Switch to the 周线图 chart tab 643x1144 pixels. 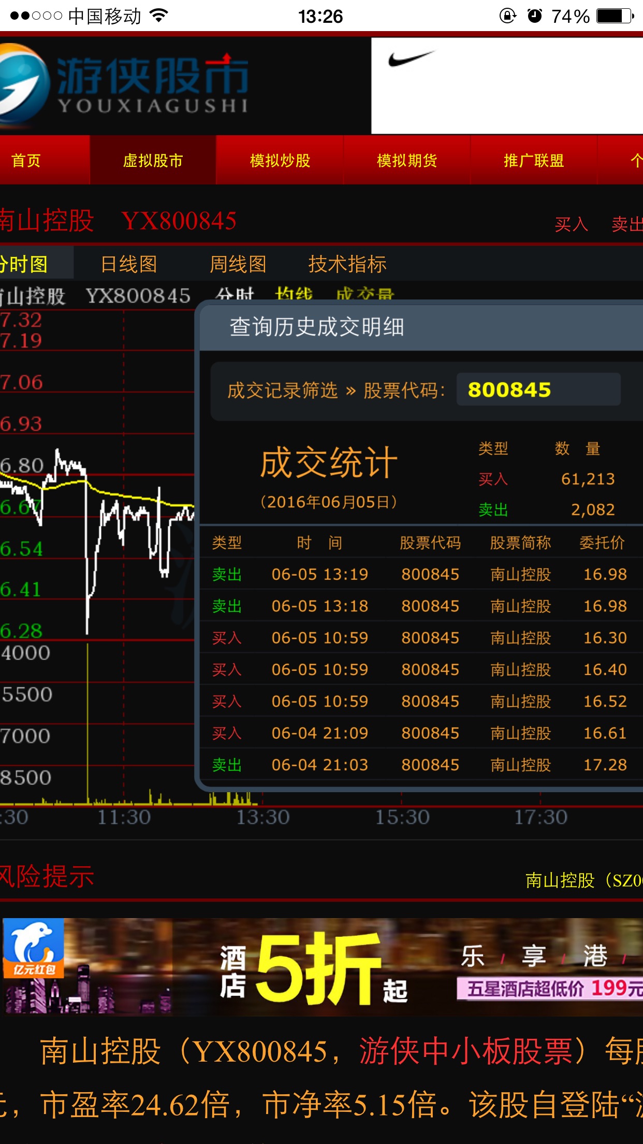tap(238, 264)
